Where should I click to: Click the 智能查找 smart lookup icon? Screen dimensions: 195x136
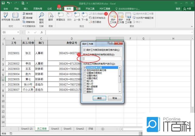pos(41,17)
